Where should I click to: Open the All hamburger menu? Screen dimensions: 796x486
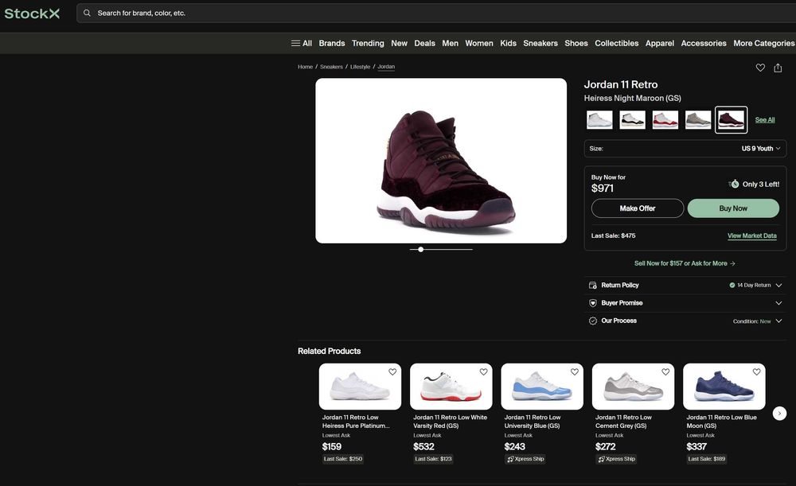302,43
